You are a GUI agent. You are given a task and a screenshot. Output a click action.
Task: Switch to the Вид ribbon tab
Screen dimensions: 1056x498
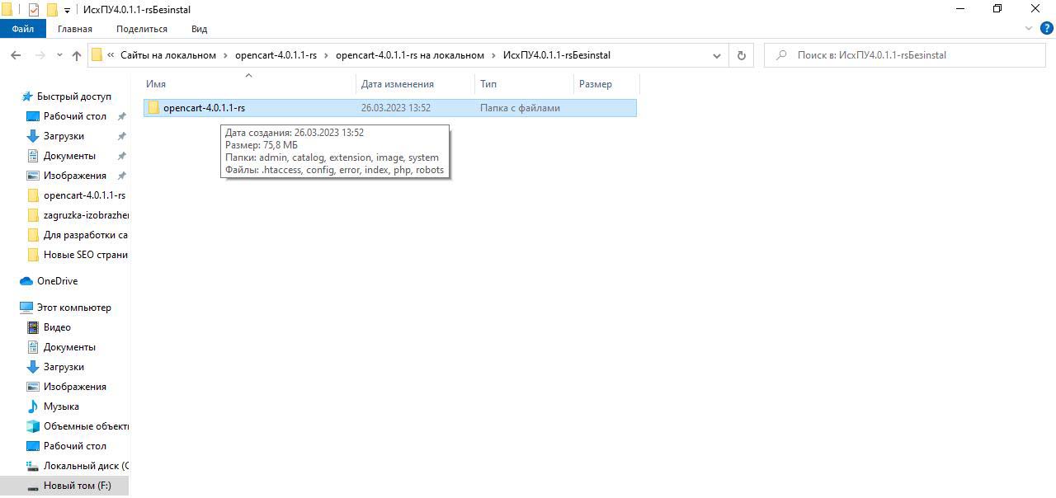pos(199,29)
